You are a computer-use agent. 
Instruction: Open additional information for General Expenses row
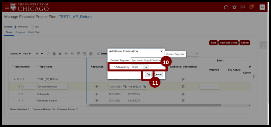click(x=183, y=87)
